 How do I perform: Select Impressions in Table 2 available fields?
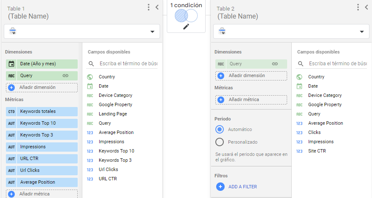click(x=321, y=142)
